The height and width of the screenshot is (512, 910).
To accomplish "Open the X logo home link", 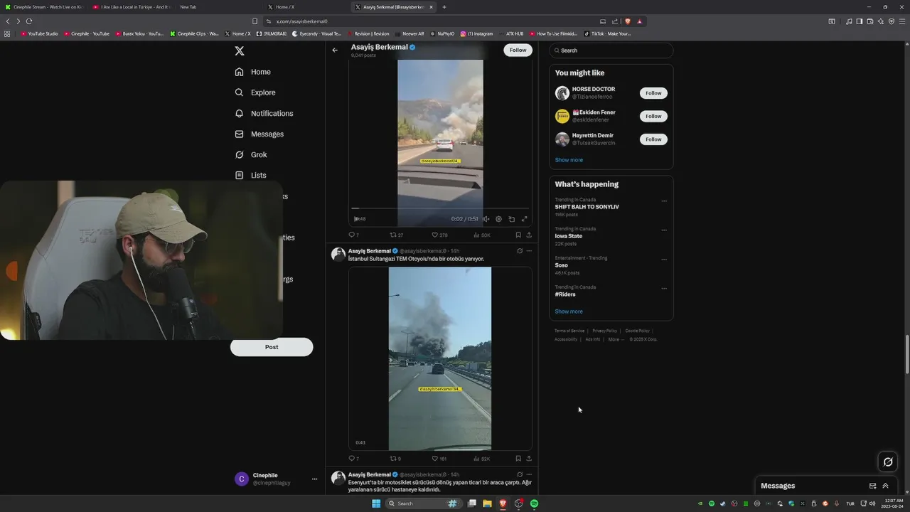I will pos(240,51).
